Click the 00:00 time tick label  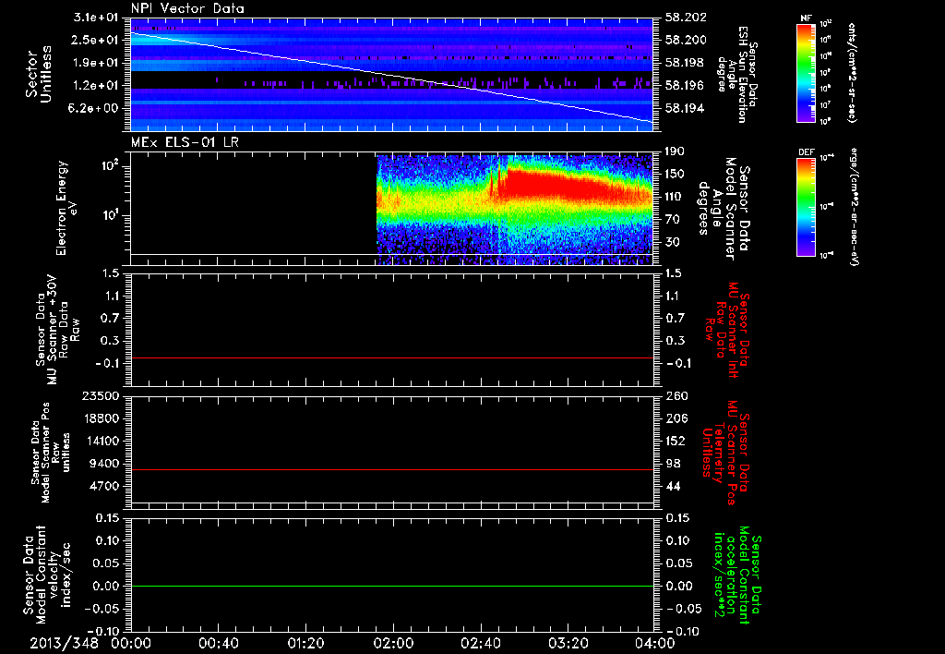click(x=131, y=643)
